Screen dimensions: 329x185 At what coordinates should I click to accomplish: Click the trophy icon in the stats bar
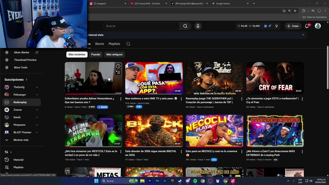point(277,26)
